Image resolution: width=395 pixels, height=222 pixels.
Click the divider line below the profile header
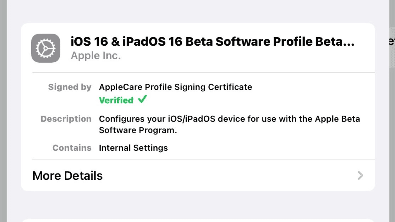203,73
